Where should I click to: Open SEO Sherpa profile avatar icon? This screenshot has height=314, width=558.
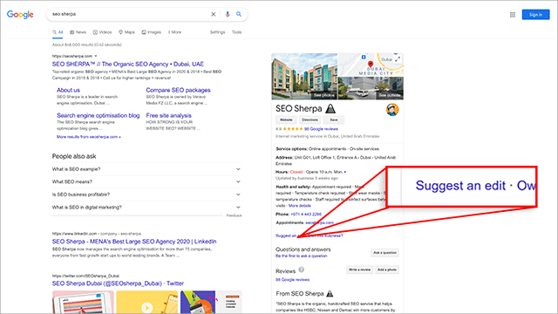(392, 110)
